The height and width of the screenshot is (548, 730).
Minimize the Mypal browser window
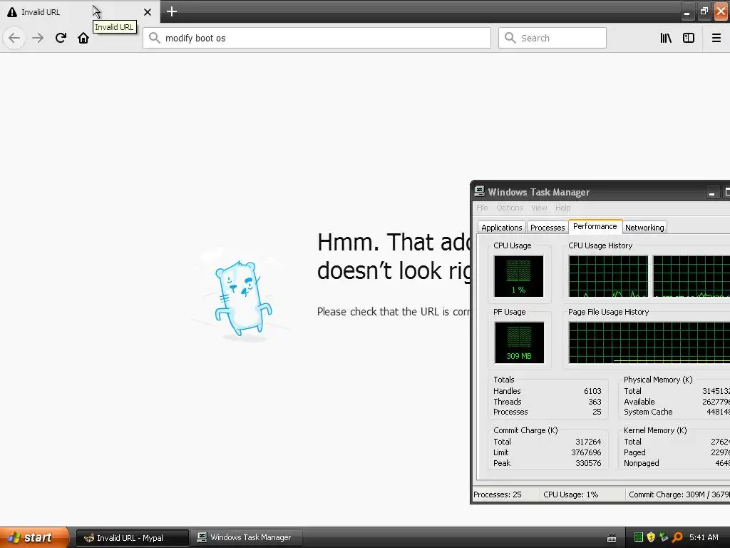687,11
